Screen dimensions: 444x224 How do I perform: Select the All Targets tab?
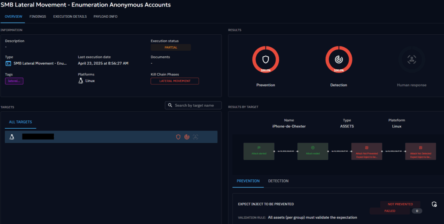pos(20,122)
